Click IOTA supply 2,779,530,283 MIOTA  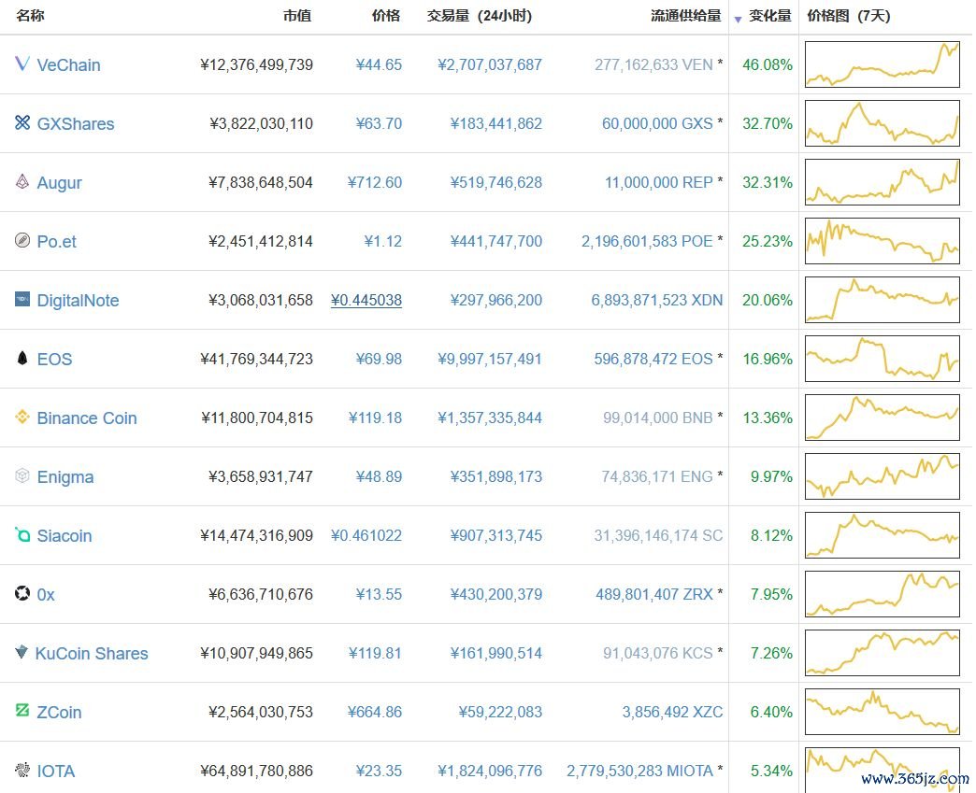click(639, 771)
